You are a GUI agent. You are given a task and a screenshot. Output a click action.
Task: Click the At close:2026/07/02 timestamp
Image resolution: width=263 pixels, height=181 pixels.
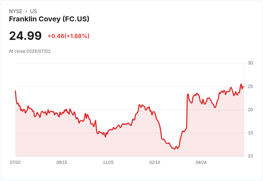coord(30,51)
